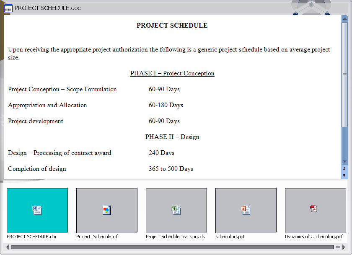
Task: Click the previous page double-arrow button
Action: click(344, 168)
